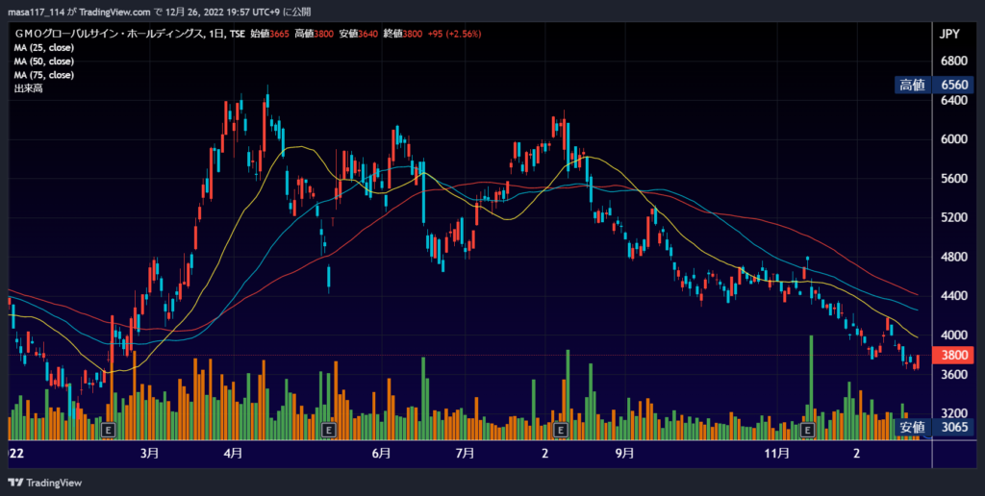Click the TradingView logo at bottom left
This screenshot has width=985, height=496.
click(x=45, y=483)
